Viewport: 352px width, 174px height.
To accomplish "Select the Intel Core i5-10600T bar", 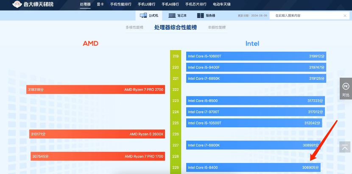I will point(256,56).
